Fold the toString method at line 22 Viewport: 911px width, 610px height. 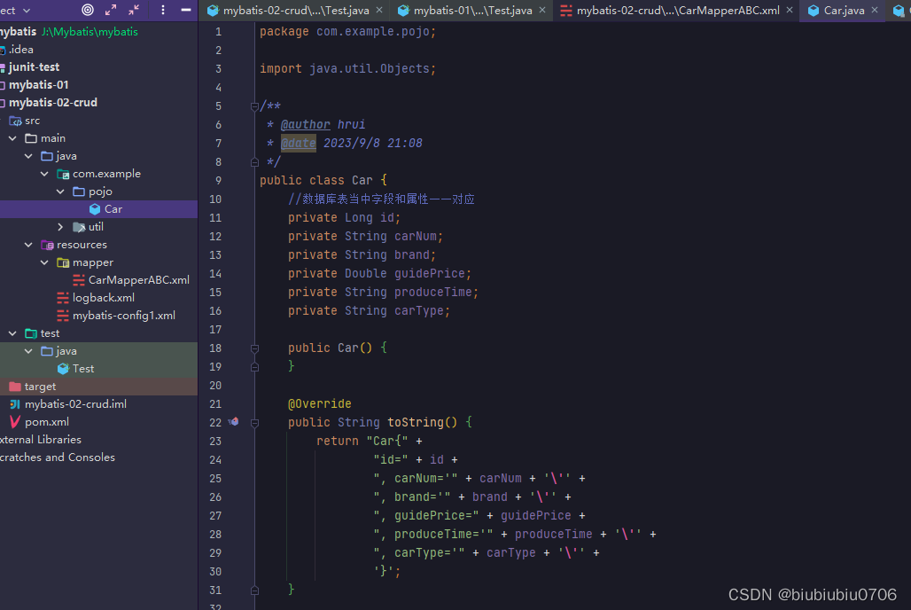(x=254, y=423)
